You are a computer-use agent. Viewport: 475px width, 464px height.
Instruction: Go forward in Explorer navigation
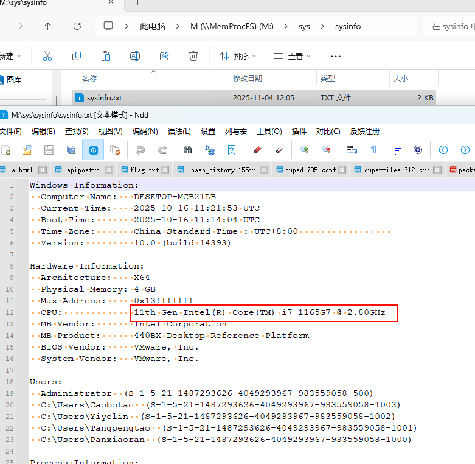click(x=19, y=26)
